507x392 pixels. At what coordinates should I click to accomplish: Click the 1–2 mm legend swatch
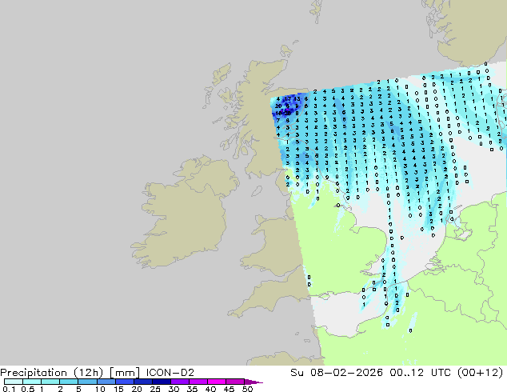pos(50,382)
